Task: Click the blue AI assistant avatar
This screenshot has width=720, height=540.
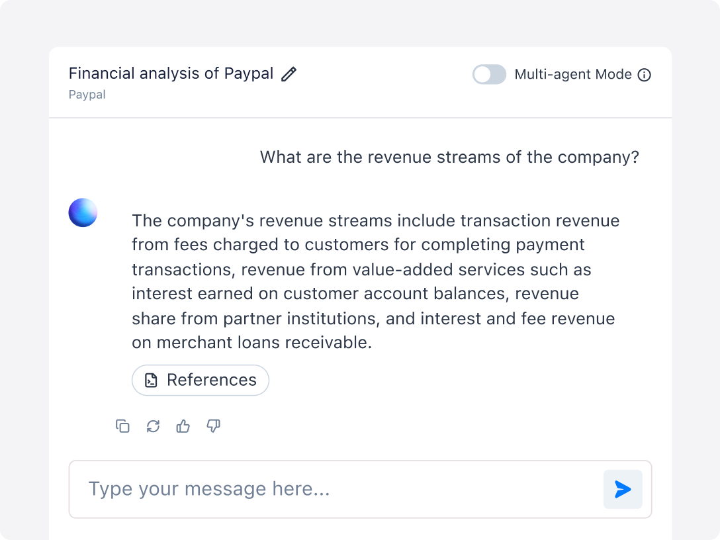Action: (82, 212)
